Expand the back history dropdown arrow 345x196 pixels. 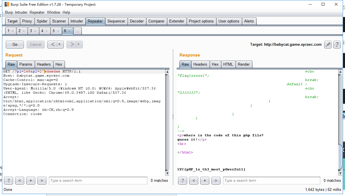(60, 44)
